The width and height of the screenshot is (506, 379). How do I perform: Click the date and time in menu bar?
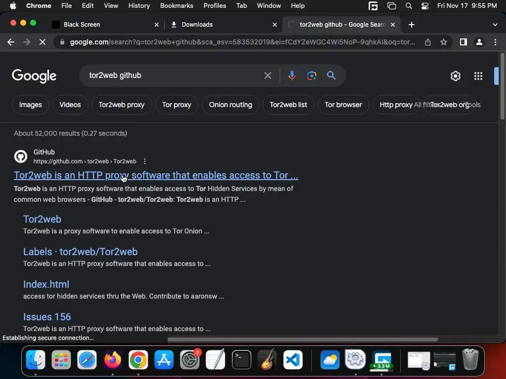467,5
